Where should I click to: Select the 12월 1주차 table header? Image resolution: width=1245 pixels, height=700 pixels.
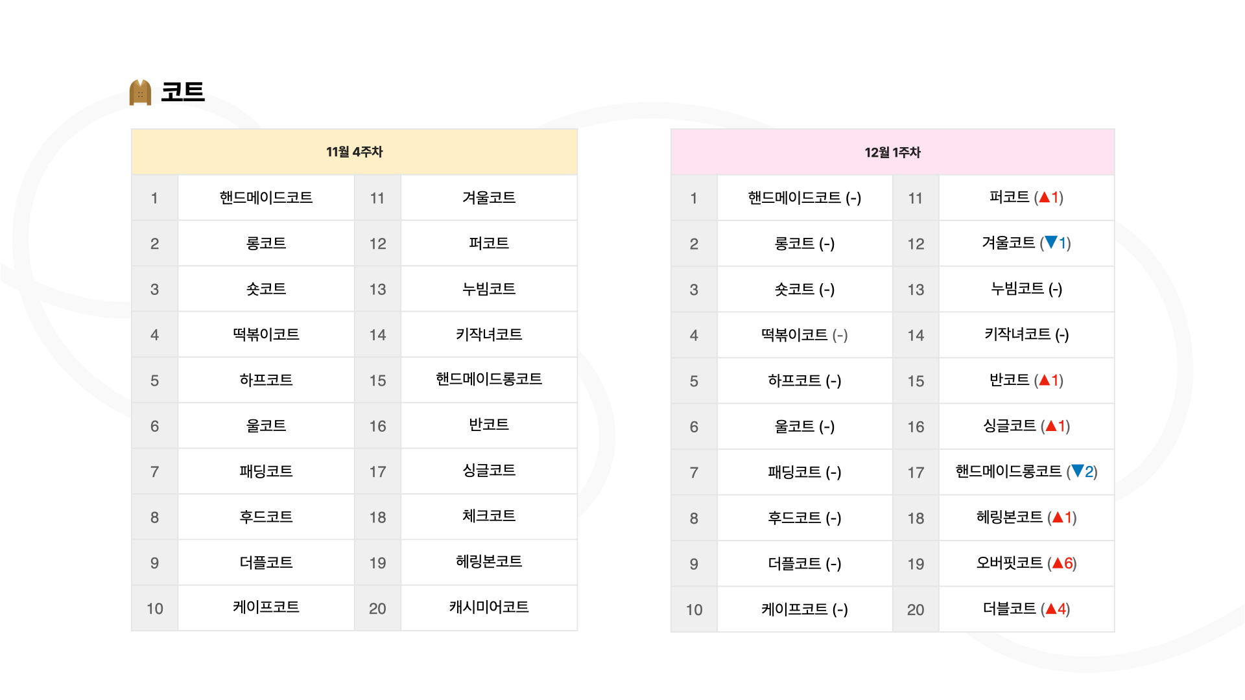(892, 152)
